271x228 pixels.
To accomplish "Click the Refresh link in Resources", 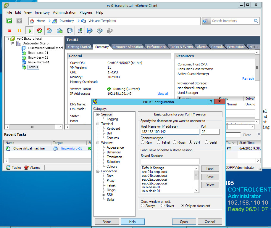I will [248, 78].
